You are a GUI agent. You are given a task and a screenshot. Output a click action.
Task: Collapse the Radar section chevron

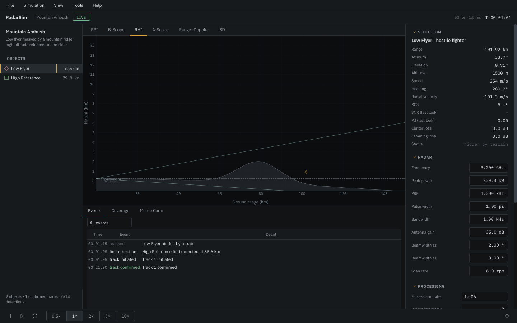[414, 157]
